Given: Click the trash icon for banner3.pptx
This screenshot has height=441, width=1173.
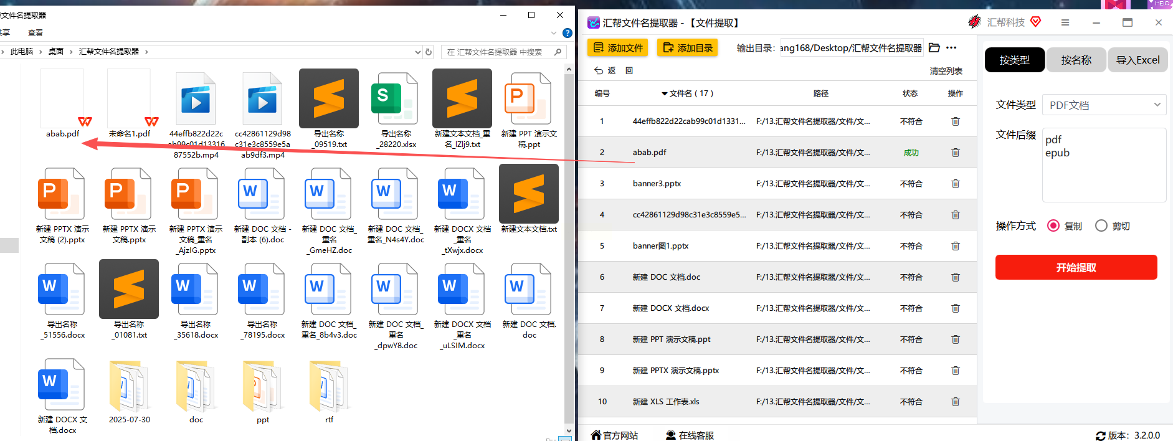Looking at the screenshot, I should tap(955, 184).
